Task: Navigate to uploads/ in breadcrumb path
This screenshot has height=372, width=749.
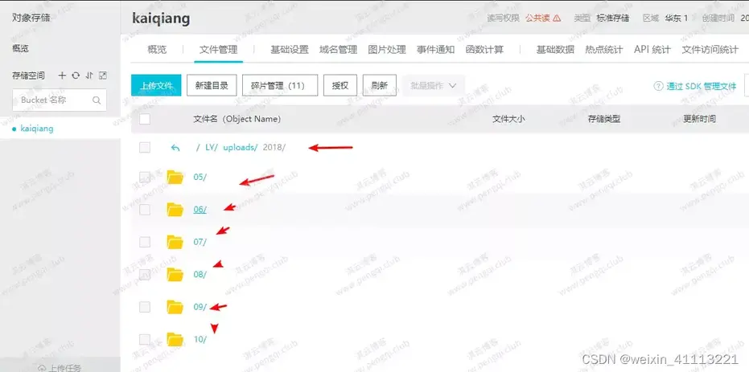Action: [x=241, y=148]
